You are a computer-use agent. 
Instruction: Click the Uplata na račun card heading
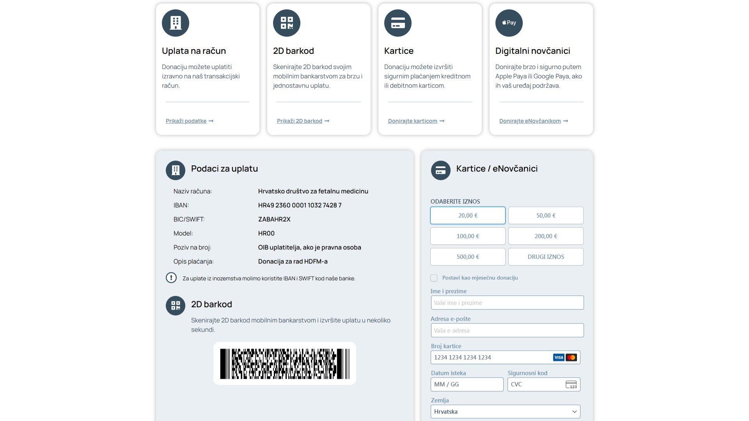[194, 51]
